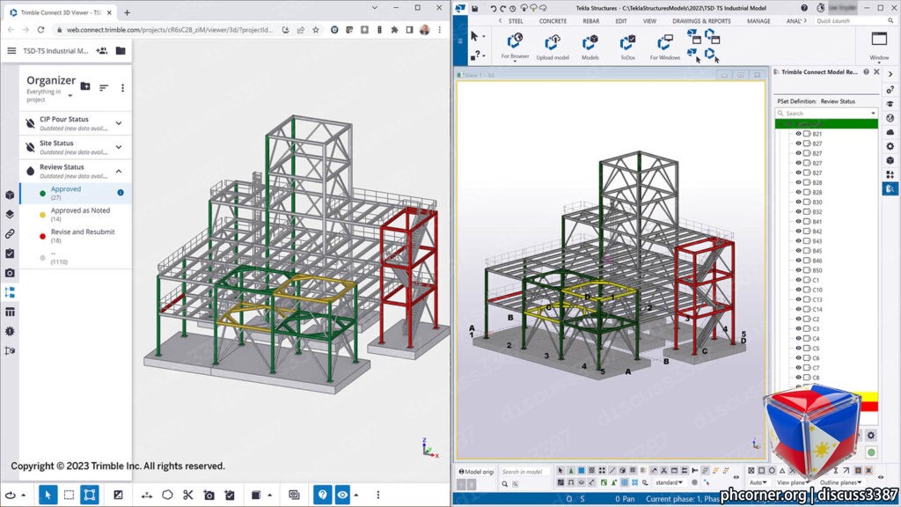
Task: Toggle visibility eye for C10 row
Action: tap(798, 290)
